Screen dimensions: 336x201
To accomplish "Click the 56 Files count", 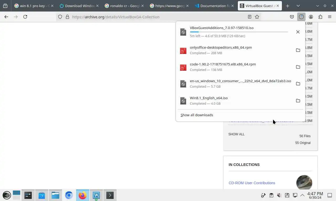I will (305, 136).
